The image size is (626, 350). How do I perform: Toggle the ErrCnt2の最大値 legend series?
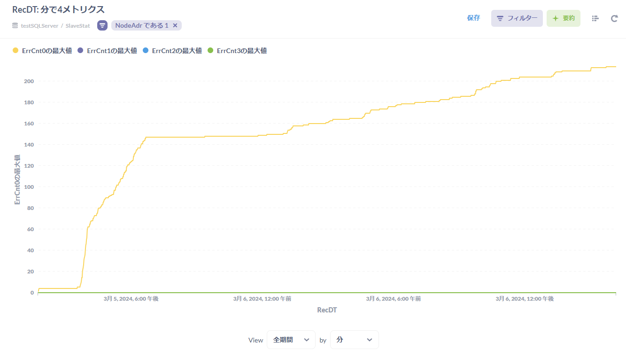(177, 51)
